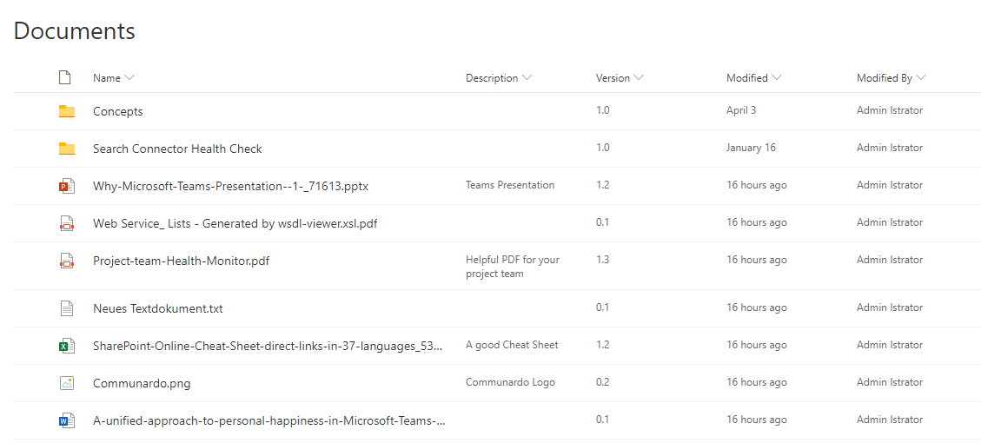Open the Concepts folder
The width and height of the screenshot is (981, 443).
point(118,111)
